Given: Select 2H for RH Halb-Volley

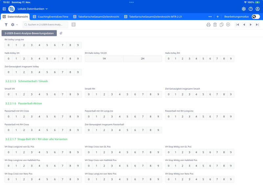Looking at the screenshot, I should point(142,59).
